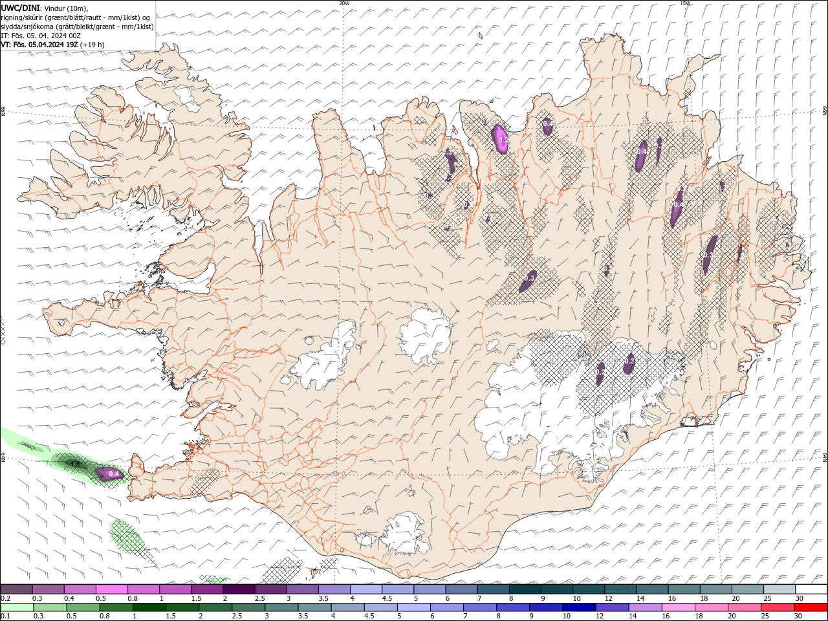Click the 0.4 value on the purple patch near the 1.0 rain area
828x621 pixels.
[114, 474]
